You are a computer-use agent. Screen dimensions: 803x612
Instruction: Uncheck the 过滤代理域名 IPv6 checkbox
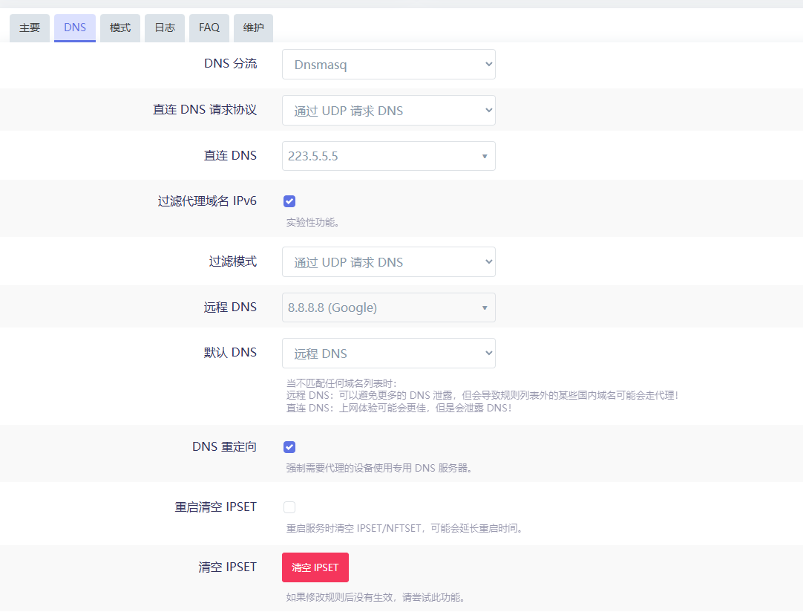pyautogui.click(x=289, y=201)
